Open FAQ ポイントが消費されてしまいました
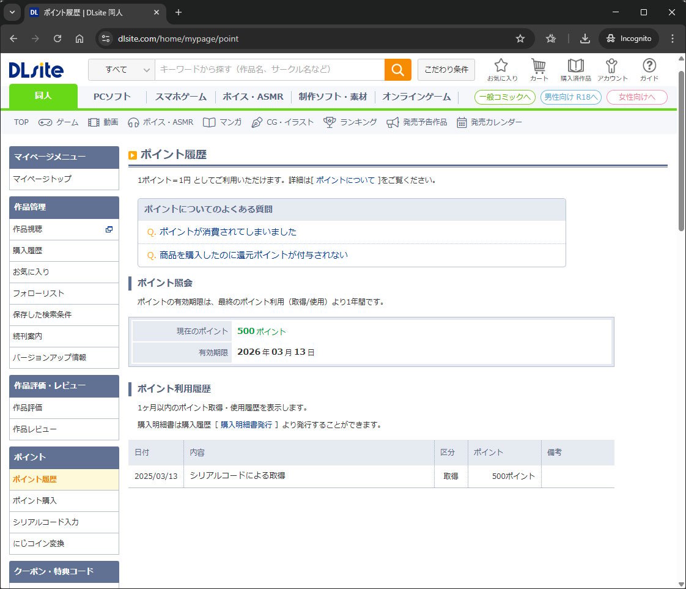This screenshot has width=686, height=589. tap(227, 232)
